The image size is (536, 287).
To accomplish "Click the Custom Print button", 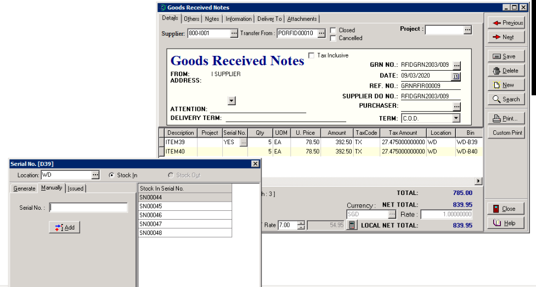I will [x=506, y=133].
